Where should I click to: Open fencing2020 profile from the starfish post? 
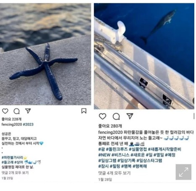(x=12, y=124)
